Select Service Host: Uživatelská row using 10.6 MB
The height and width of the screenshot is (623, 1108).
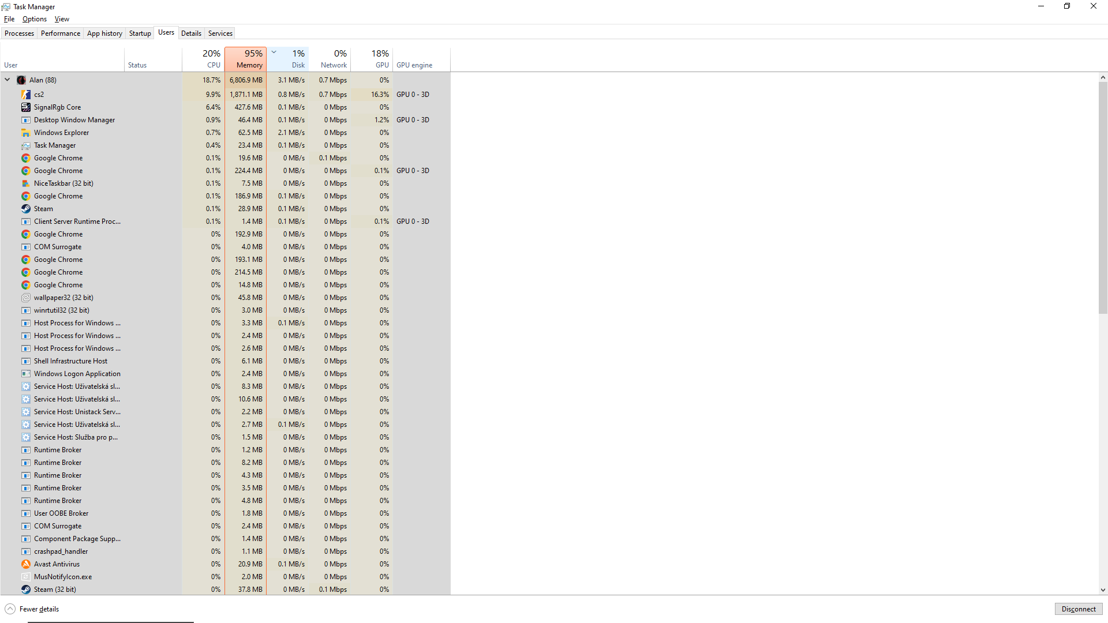[225, 399]
